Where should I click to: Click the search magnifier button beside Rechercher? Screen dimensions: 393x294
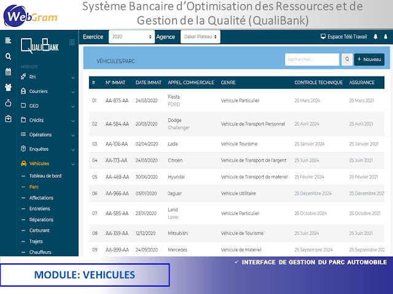coord(347,59)
